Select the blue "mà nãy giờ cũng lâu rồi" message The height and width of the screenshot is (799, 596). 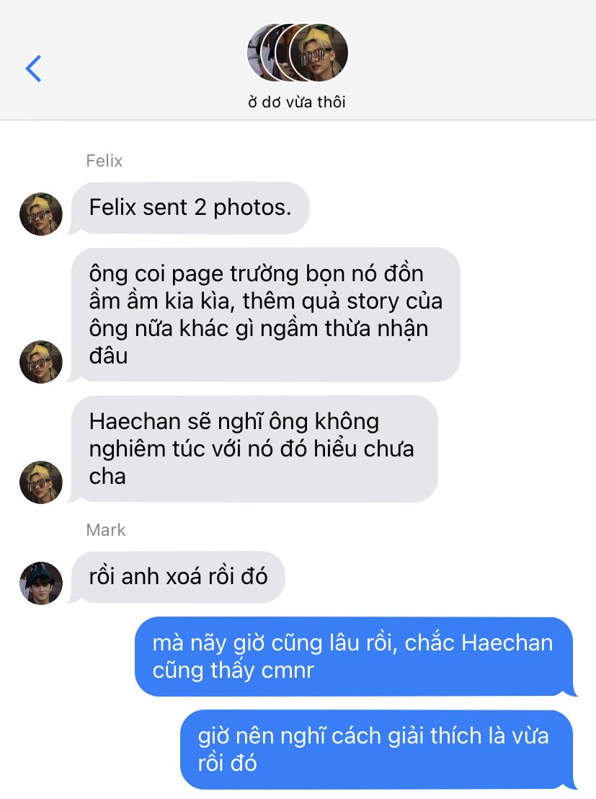click(355, 656)
